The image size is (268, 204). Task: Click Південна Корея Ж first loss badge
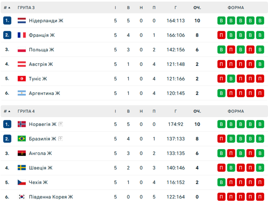(221, 197)
